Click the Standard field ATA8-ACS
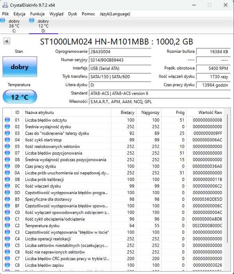The height and width of the screenshot is (274, 234). (160, 93)
